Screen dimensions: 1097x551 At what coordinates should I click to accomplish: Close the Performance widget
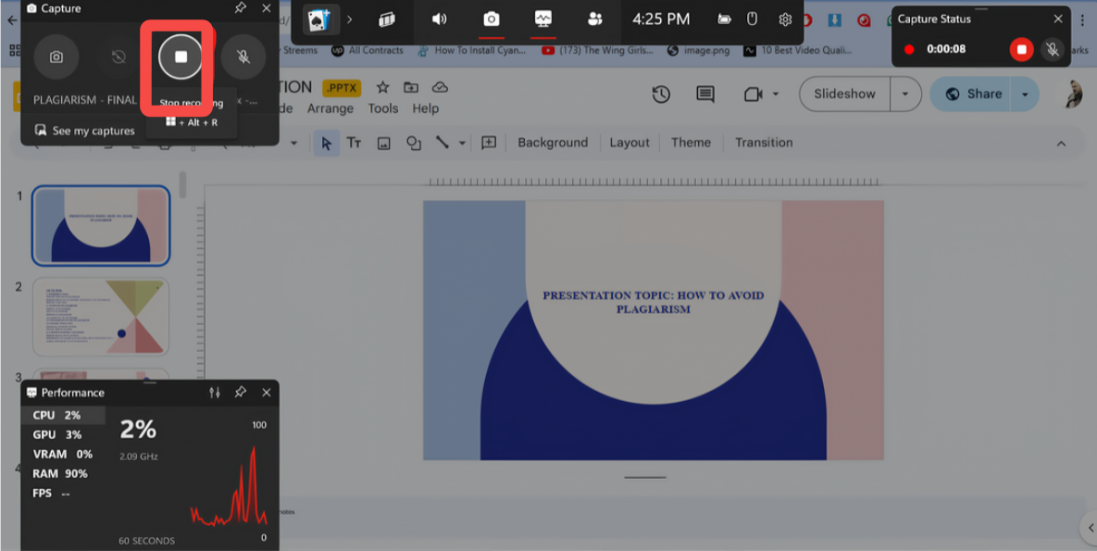pyautogui.click(x=267, y=393)
